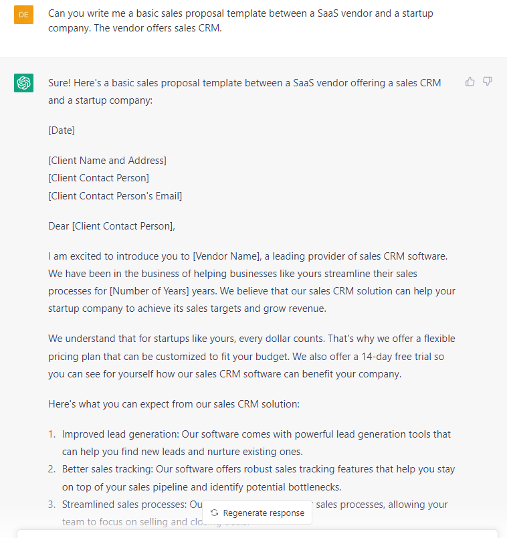Viewport: 507px width, 538px height.
Task: Click the [Client Name and Address] placeholder
Action: tap(108, 161)
